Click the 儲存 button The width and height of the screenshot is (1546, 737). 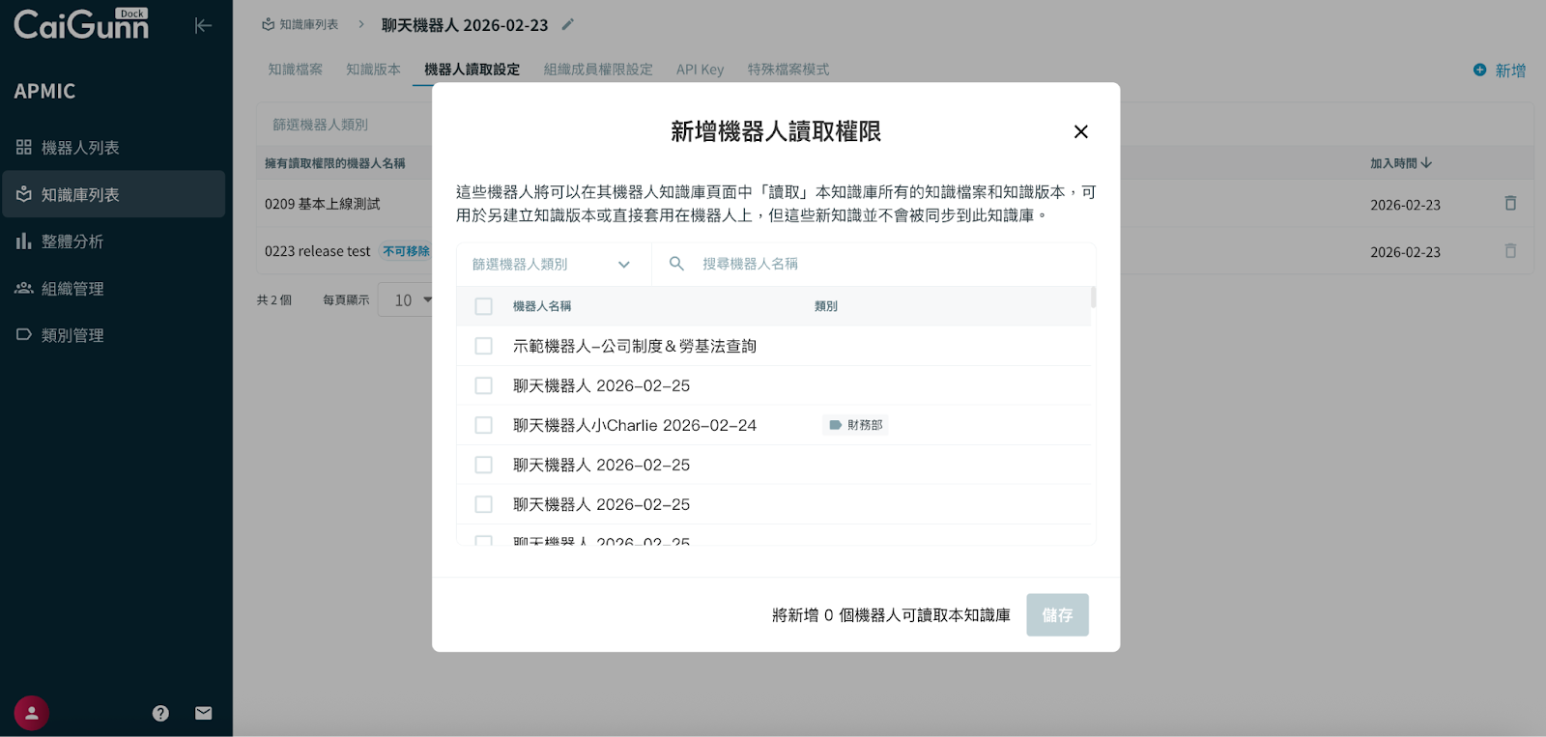click(1057, 614)
